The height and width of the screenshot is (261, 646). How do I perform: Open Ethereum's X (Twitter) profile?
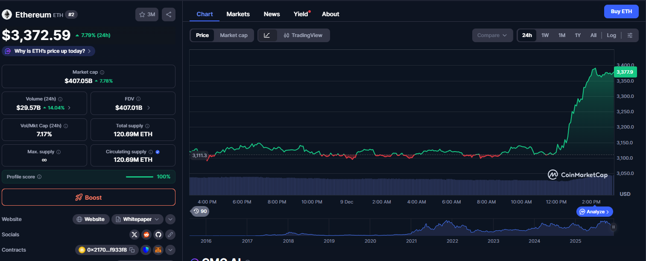[134, 234]
